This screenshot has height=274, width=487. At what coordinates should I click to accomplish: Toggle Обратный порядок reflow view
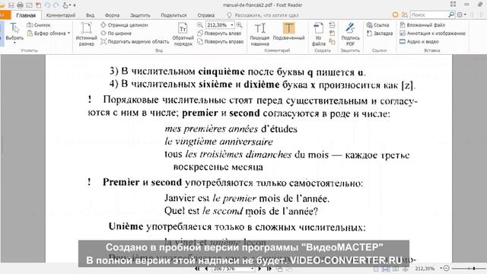(183, 34)
